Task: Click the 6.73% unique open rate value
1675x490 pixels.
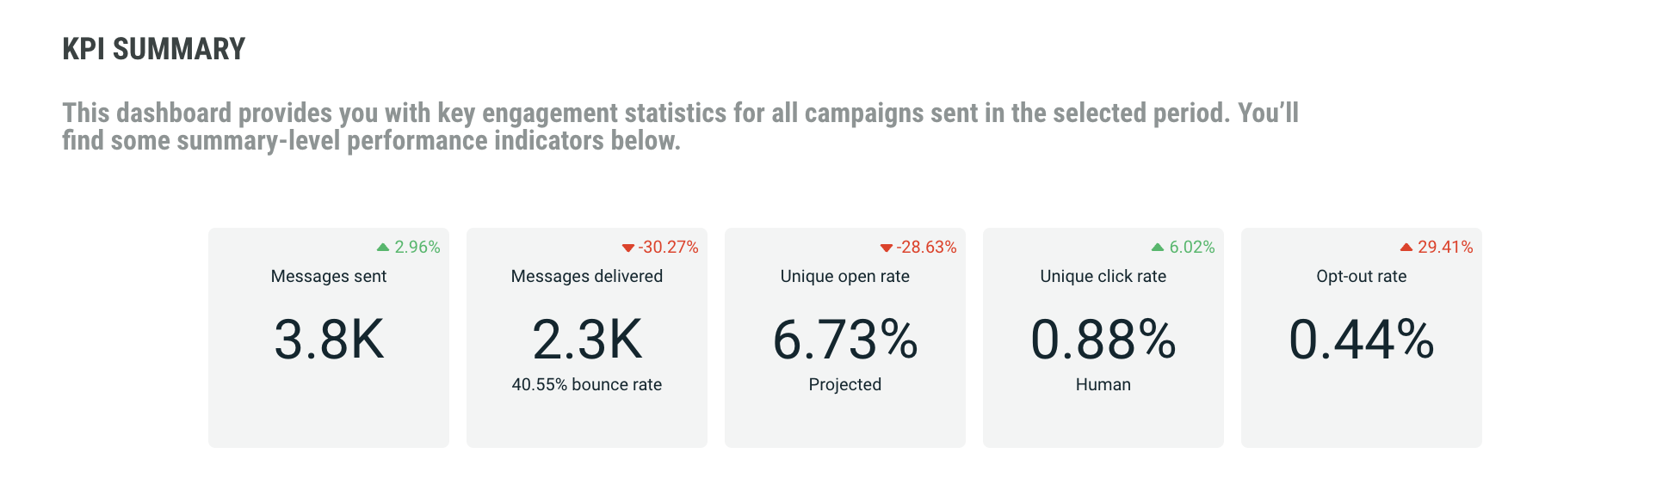Action: [845, 340]
